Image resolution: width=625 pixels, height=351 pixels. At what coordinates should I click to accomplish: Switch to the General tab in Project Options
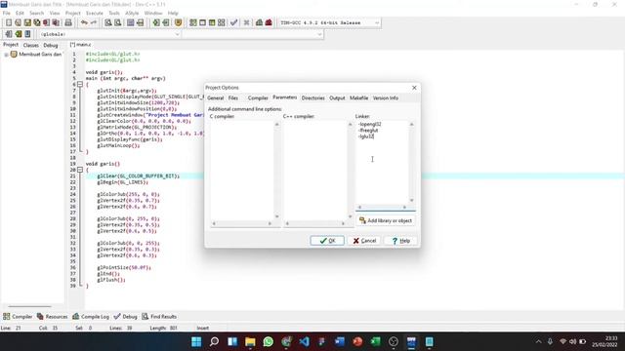[215, 97]
